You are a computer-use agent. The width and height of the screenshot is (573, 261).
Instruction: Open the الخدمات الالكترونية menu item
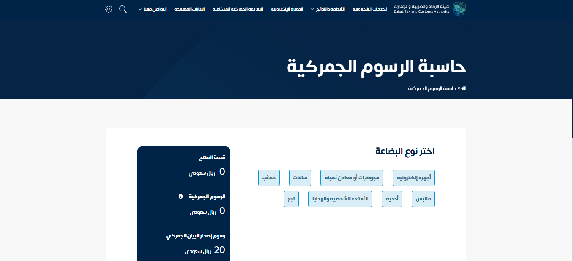point(370,9)
